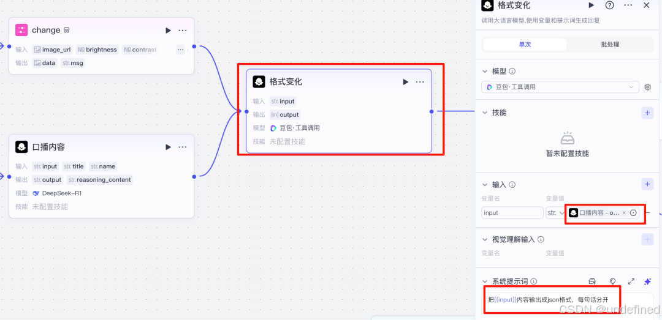Screen dimensions: 662x320
Task: Add a new input variable
Action: coord(647,184)
